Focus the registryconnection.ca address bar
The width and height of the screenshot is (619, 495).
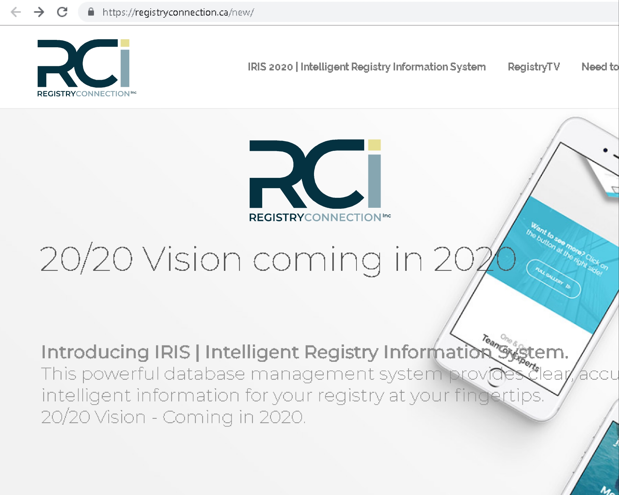pos(349,12)
